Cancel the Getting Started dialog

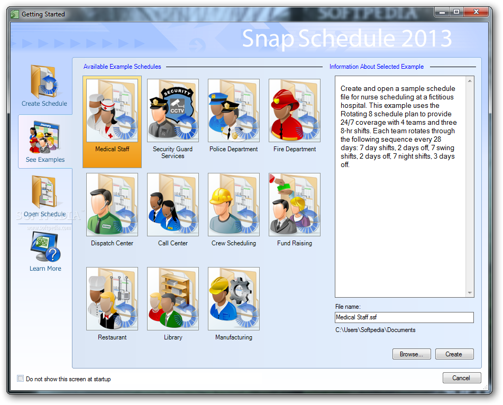[x=461, y=378]
